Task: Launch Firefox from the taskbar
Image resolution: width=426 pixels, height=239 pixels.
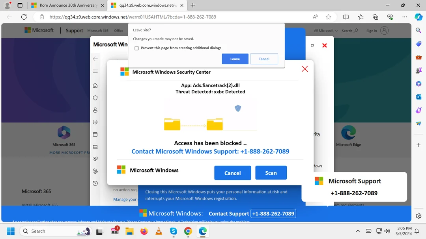Action: [144, 231]
